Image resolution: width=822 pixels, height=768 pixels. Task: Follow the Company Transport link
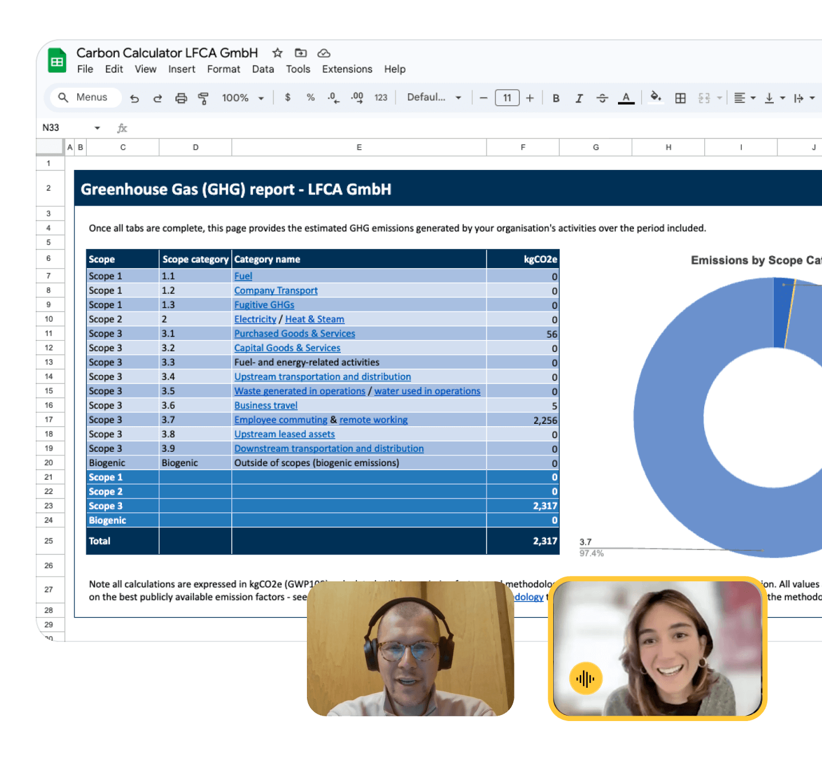(276, 291)
